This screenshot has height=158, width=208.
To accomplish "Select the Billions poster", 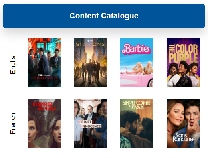I will (90, 63).
